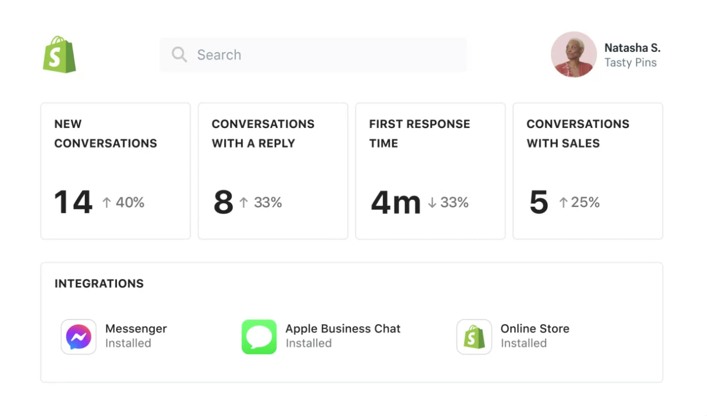
Task: Click the Shopify logo icon
Action: [x=60, y=54]
